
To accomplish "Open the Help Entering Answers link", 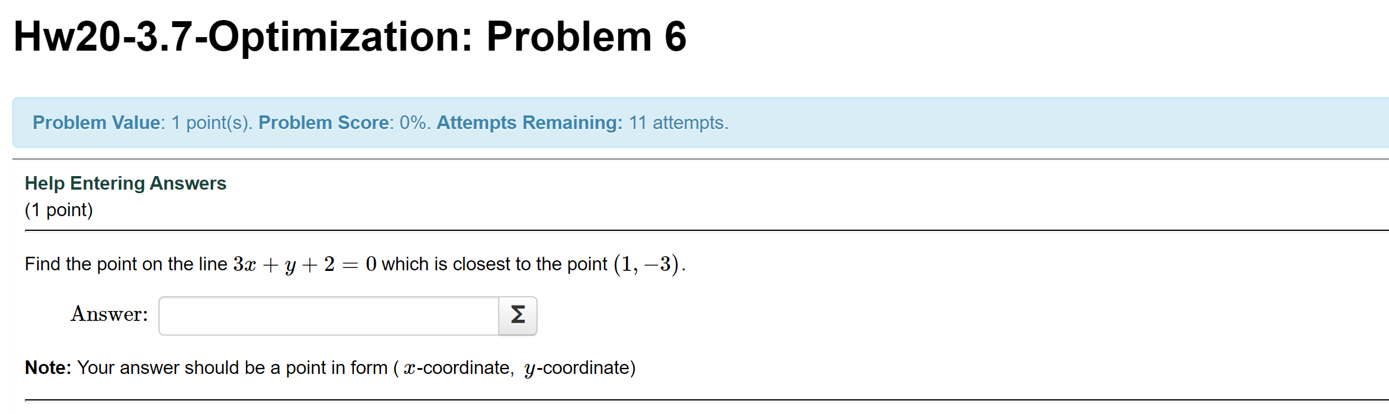I will (x=125, y=183).
